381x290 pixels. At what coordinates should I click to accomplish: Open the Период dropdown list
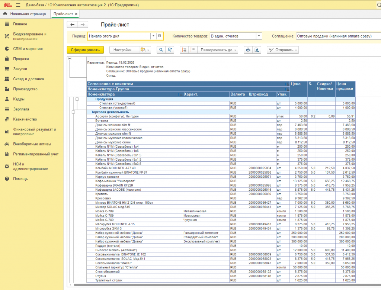(153, 36)
